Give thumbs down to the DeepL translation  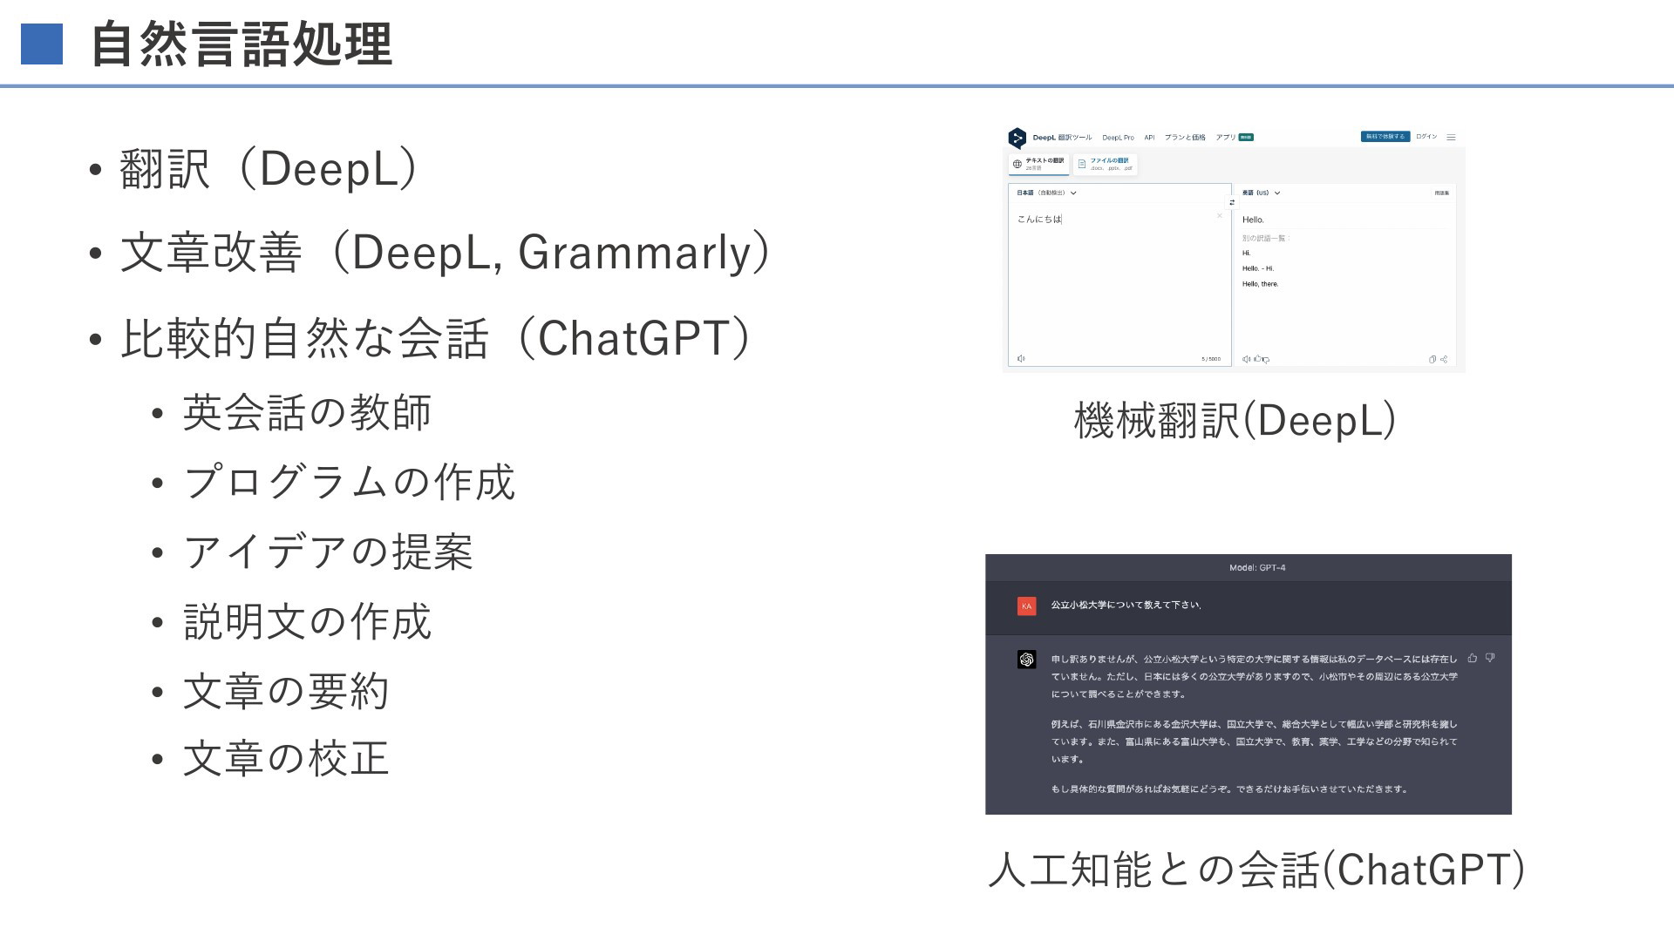(x=1266, y=360)
